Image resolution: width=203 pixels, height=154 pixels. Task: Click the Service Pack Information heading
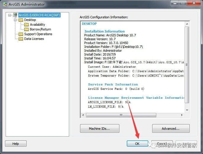(x=113, y=85)
